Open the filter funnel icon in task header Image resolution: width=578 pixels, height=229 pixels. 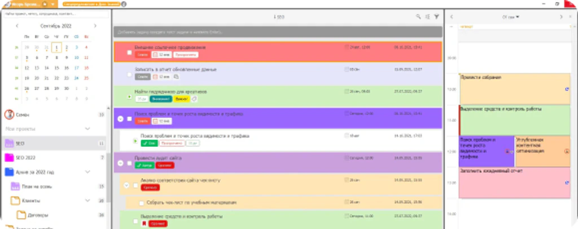[436, 16]
